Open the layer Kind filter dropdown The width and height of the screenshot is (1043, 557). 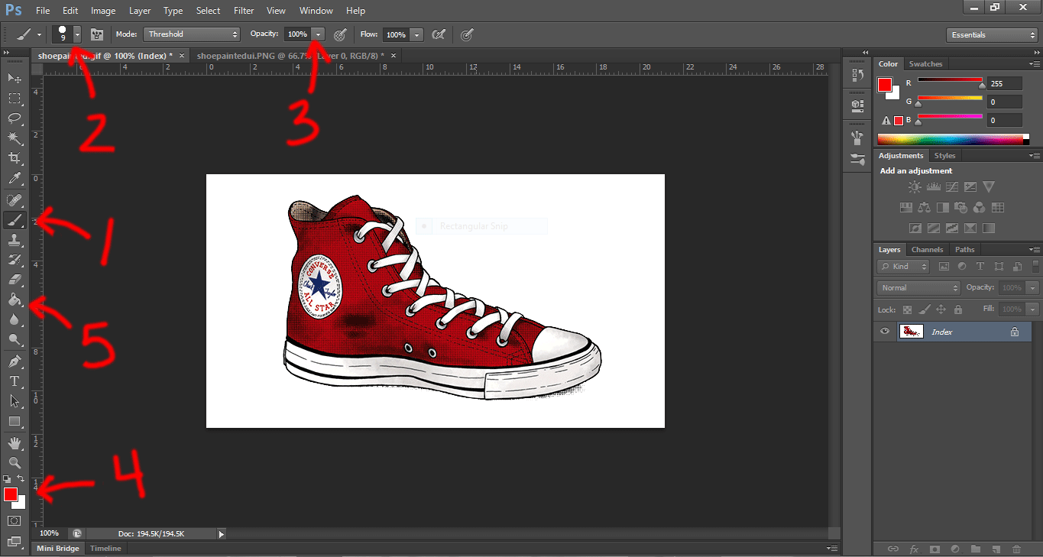(x=903, y=267)
